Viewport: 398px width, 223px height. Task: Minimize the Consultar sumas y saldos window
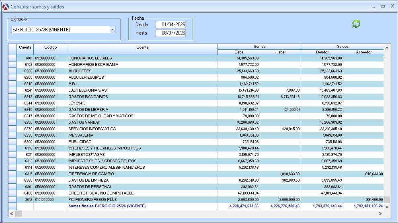pos(373,6)
